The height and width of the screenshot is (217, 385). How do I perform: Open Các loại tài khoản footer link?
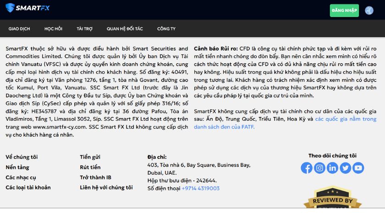click(28, 187)
